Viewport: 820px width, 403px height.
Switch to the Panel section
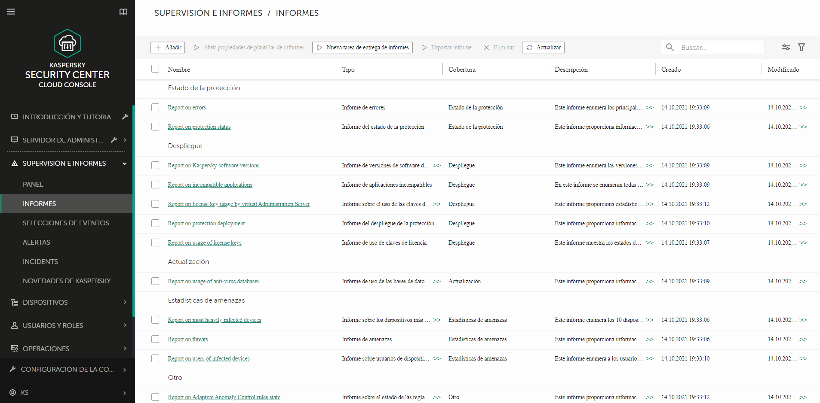pyautogui.click(x=33, y=184)
